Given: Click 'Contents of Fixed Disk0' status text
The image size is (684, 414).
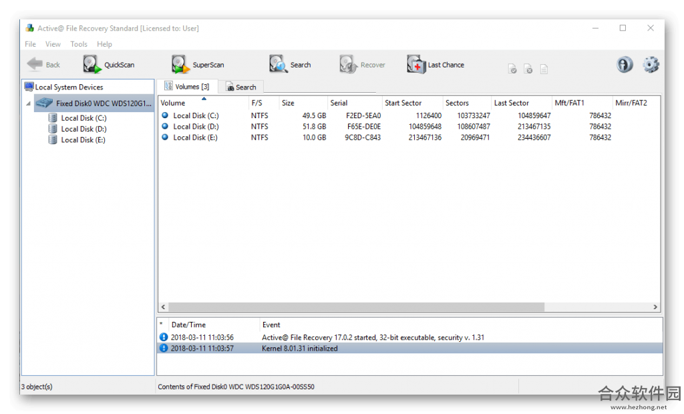Looking at the screenshot, I should (236, 387).
